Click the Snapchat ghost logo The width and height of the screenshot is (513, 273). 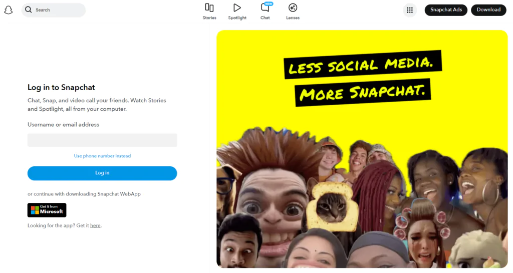tap(9, 10)
